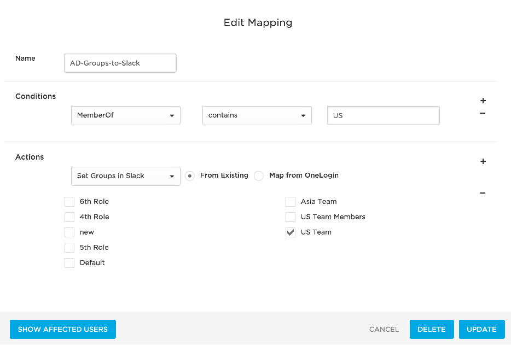The height and width of the screenshot is (345, 511).
Task: Cancel editing the mapping
Action: (384, 329)
